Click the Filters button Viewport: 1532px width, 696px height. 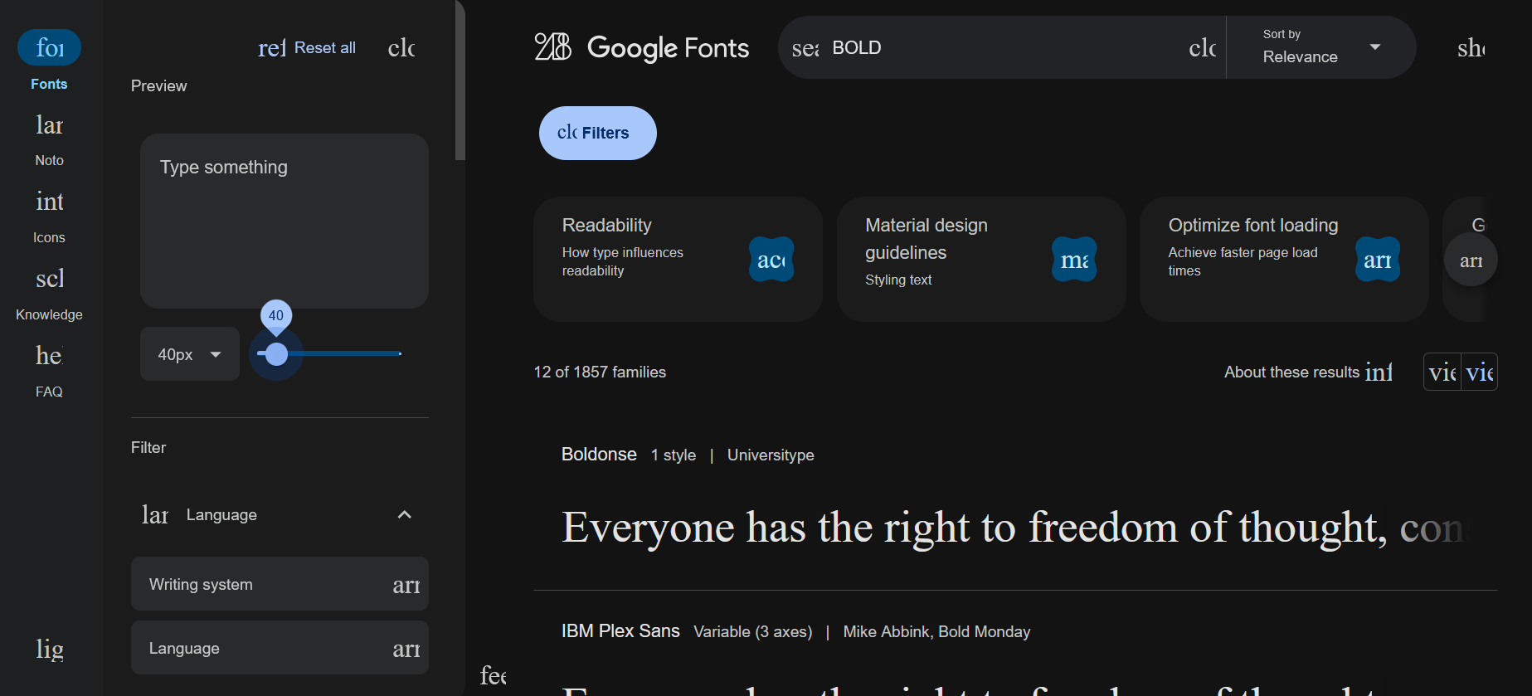click(598, 133)
